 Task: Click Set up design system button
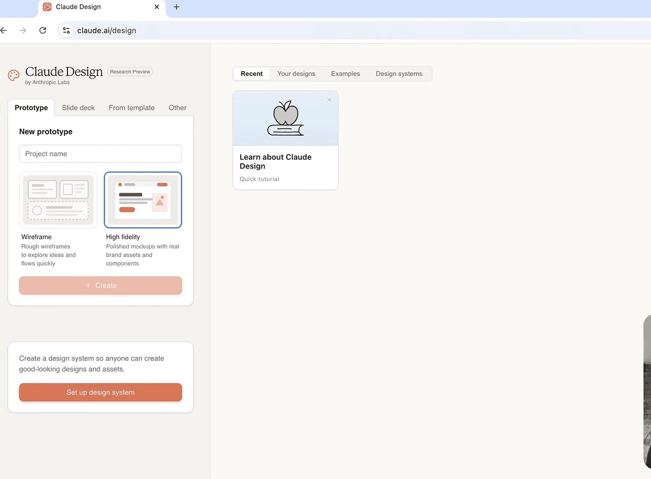[x=100, y=392]
